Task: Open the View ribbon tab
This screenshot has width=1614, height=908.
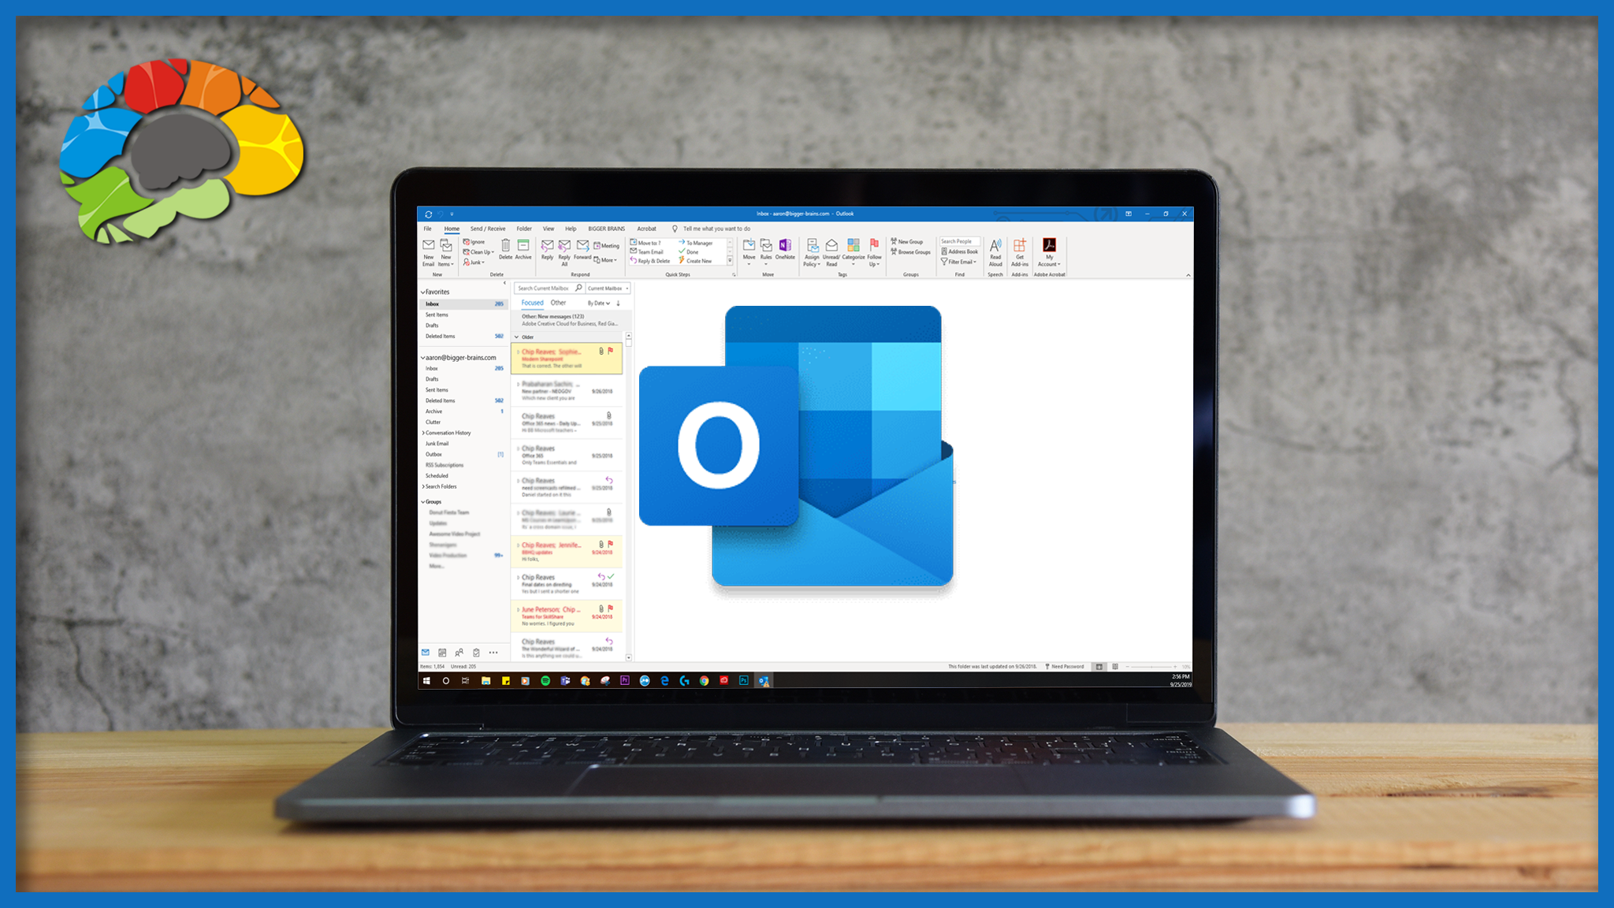Action: 548,229
